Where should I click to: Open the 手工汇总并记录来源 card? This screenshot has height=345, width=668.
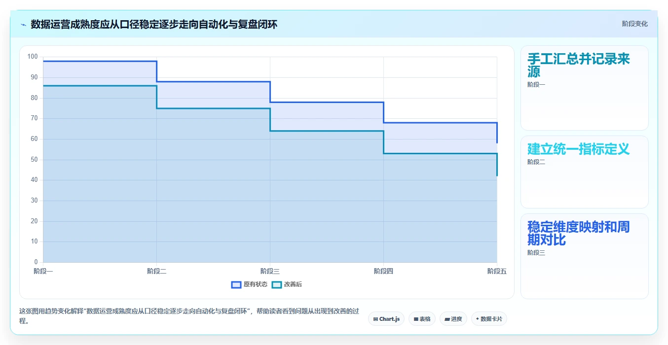point(584,88)
